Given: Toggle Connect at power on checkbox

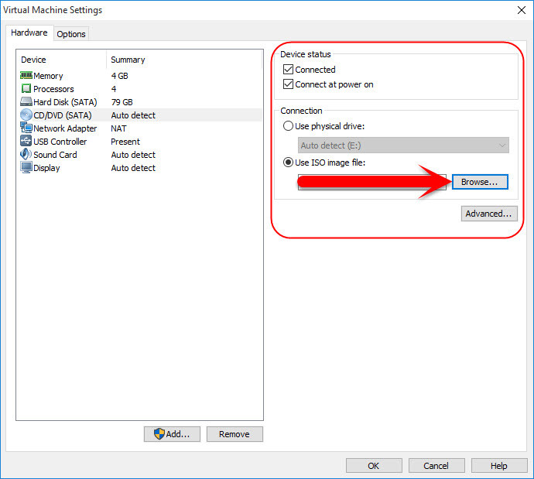Looking at the screenshot, I should click(288, 84).
